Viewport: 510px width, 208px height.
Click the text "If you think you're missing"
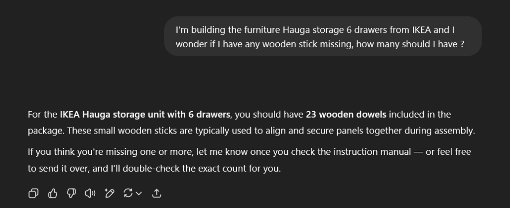click(x=76, y=152)
